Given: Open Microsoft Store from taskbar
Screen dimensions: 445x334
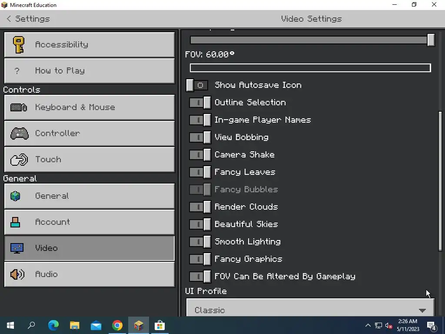Looking at the screenshot, I should pos(160,325).
